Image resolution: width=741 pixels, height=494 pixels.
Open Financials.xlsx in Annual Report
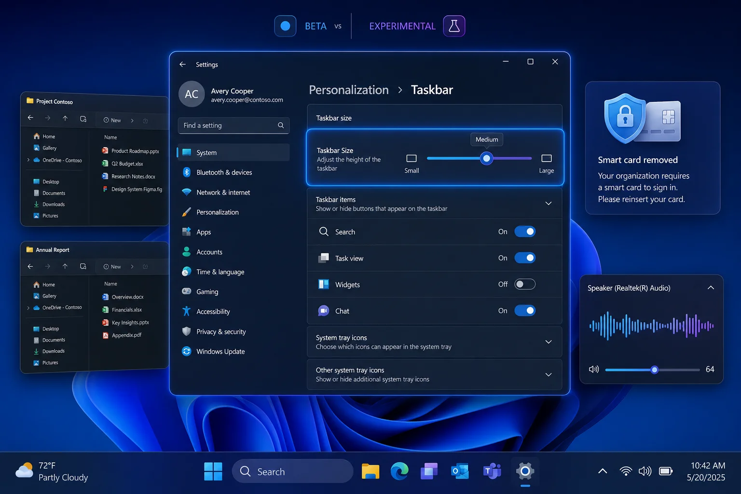(122, 310)
